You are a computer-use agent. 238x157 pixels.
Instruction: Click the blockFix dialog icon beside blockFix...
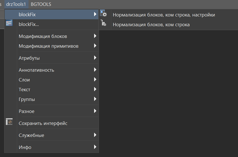[9, 23]
